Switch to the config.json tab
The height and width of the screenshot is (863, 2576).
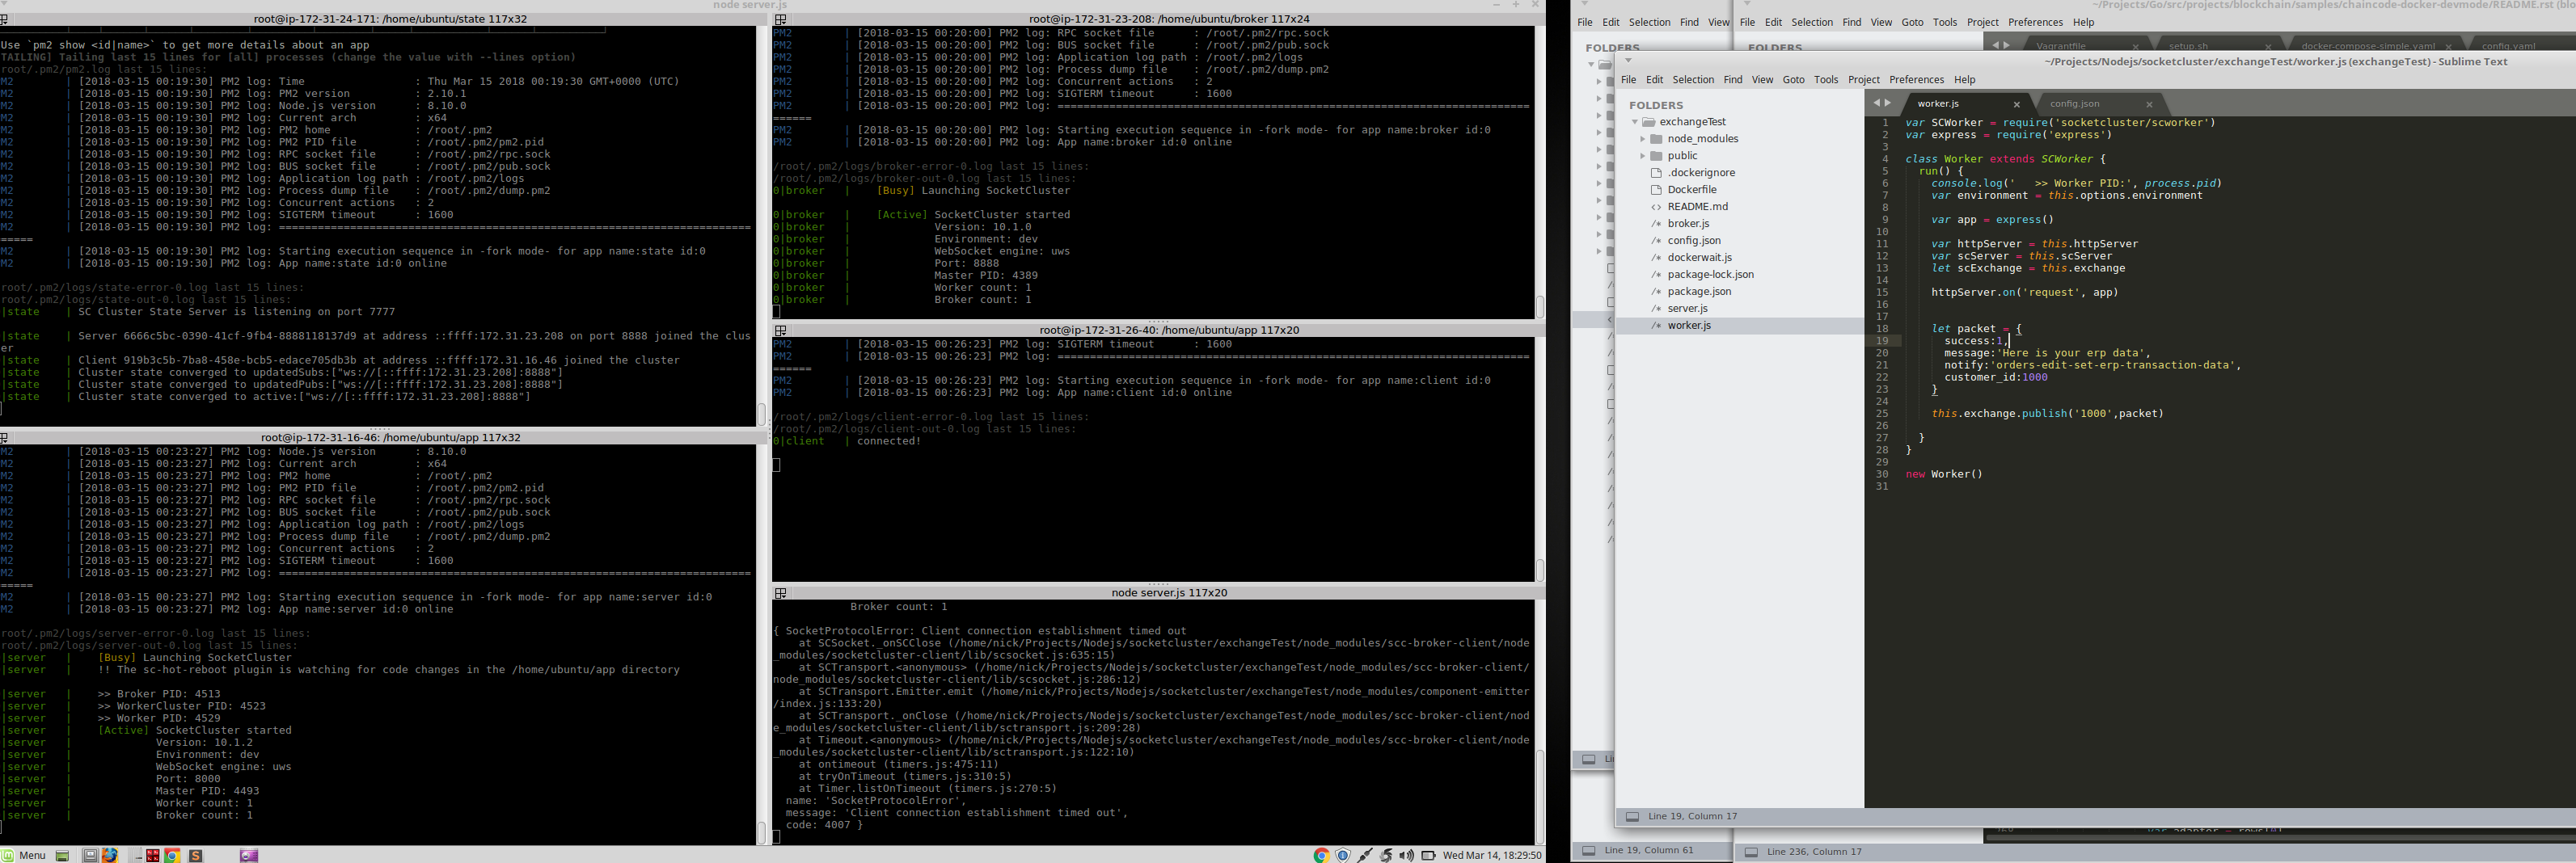click(2076, 103)
